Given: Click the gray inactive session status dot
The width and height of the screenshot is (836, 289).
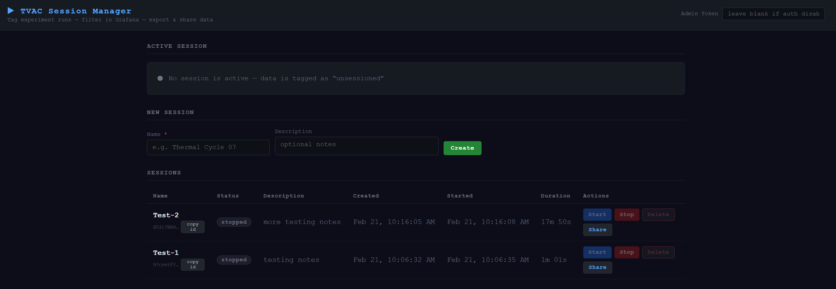Looking at the screenshot, I should tap(160, 78).
